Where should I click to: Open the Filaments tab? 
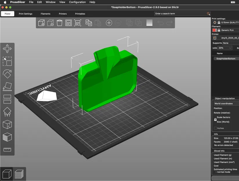coord(46,14)
